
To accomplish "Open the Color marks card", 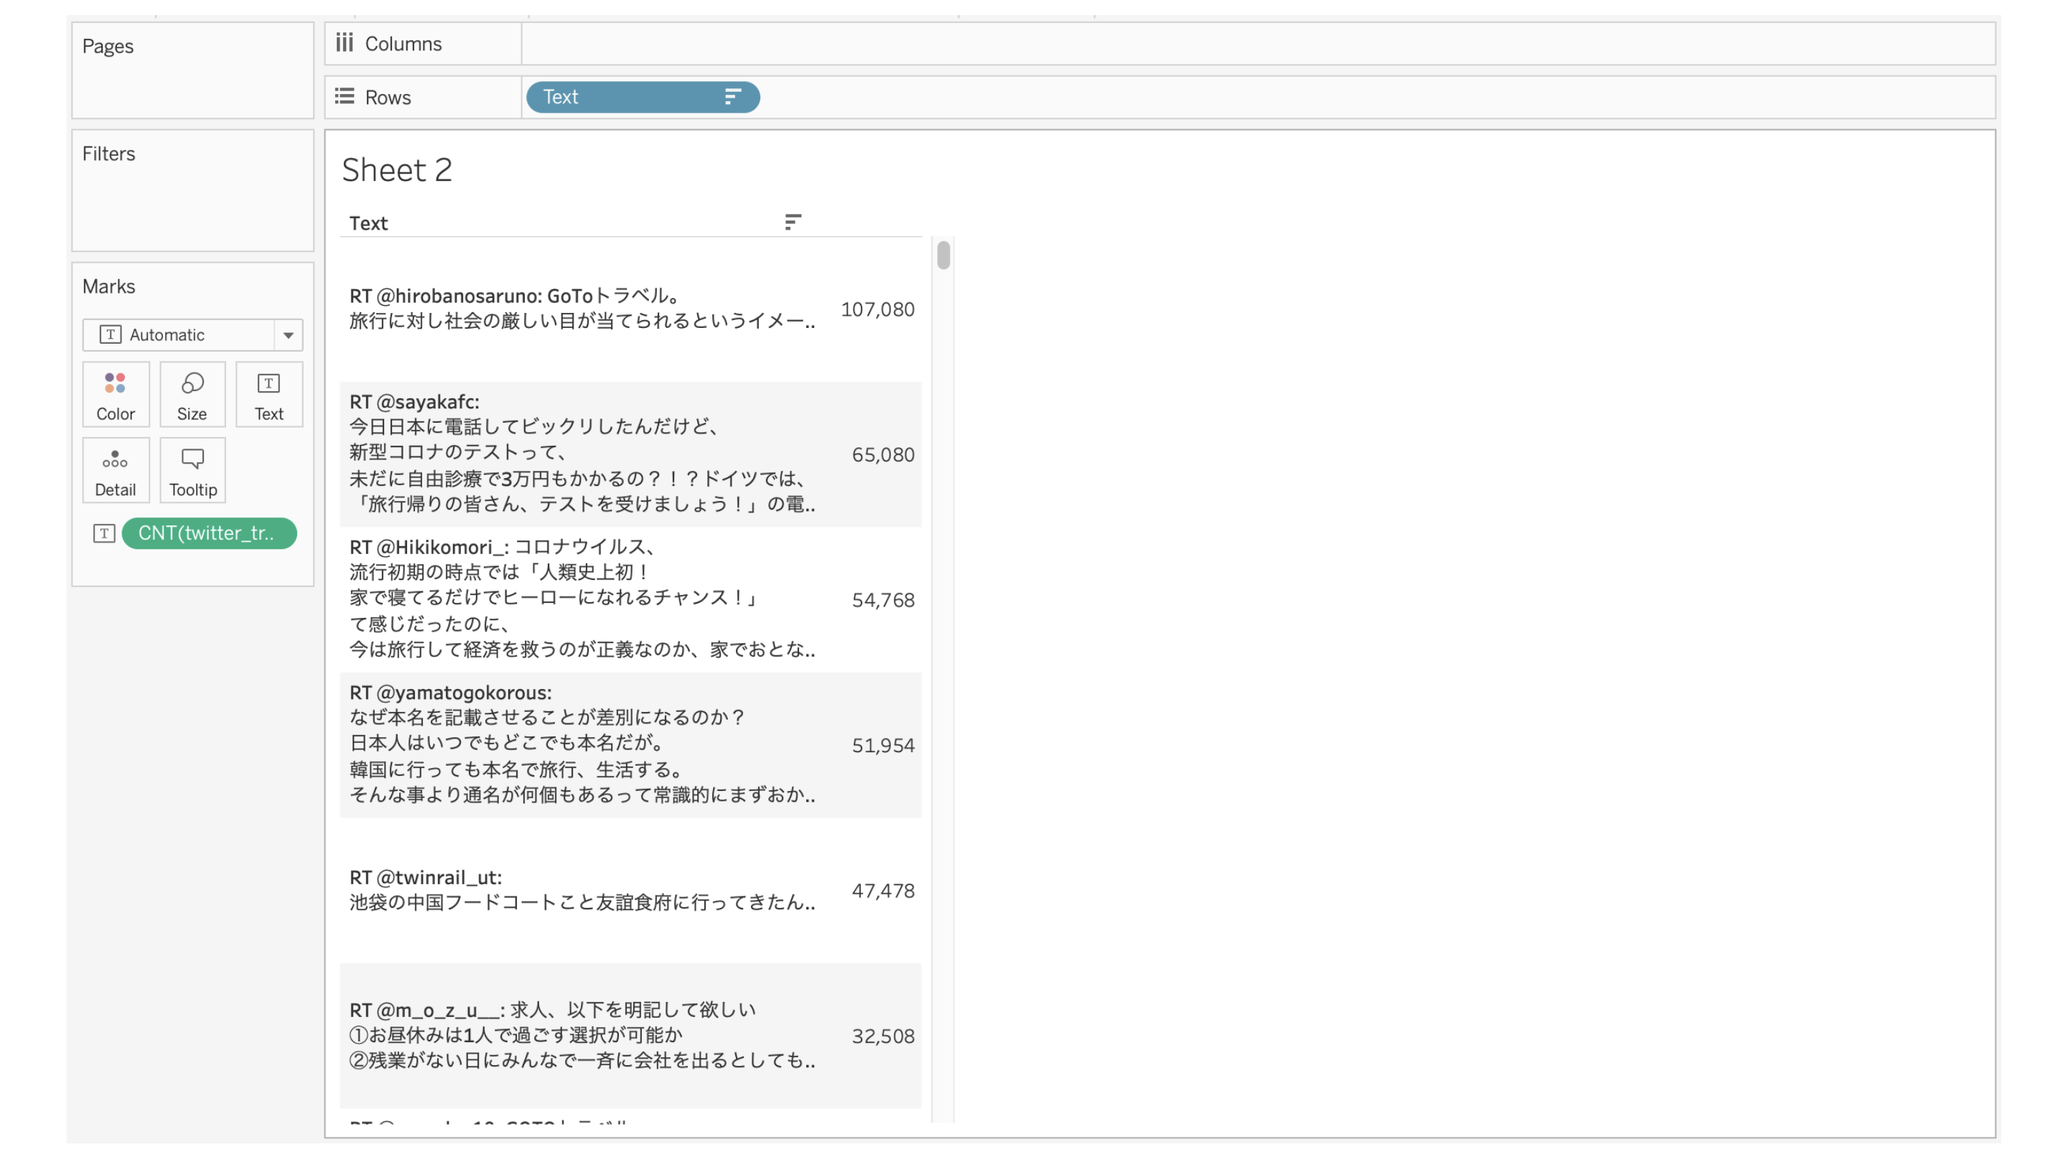I will click(116, 394).
